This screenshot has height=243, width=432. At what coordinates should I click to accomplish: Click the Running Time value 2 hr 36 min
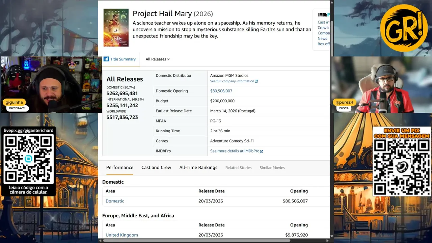[x=220, y=131]
